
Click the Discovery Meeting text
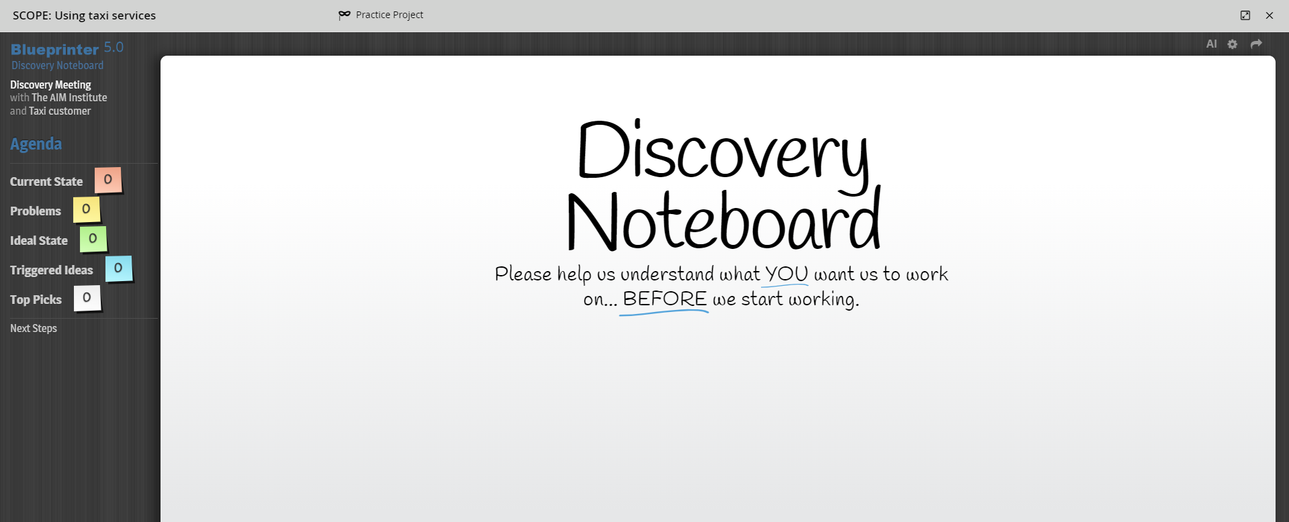(x=50, y=85)
